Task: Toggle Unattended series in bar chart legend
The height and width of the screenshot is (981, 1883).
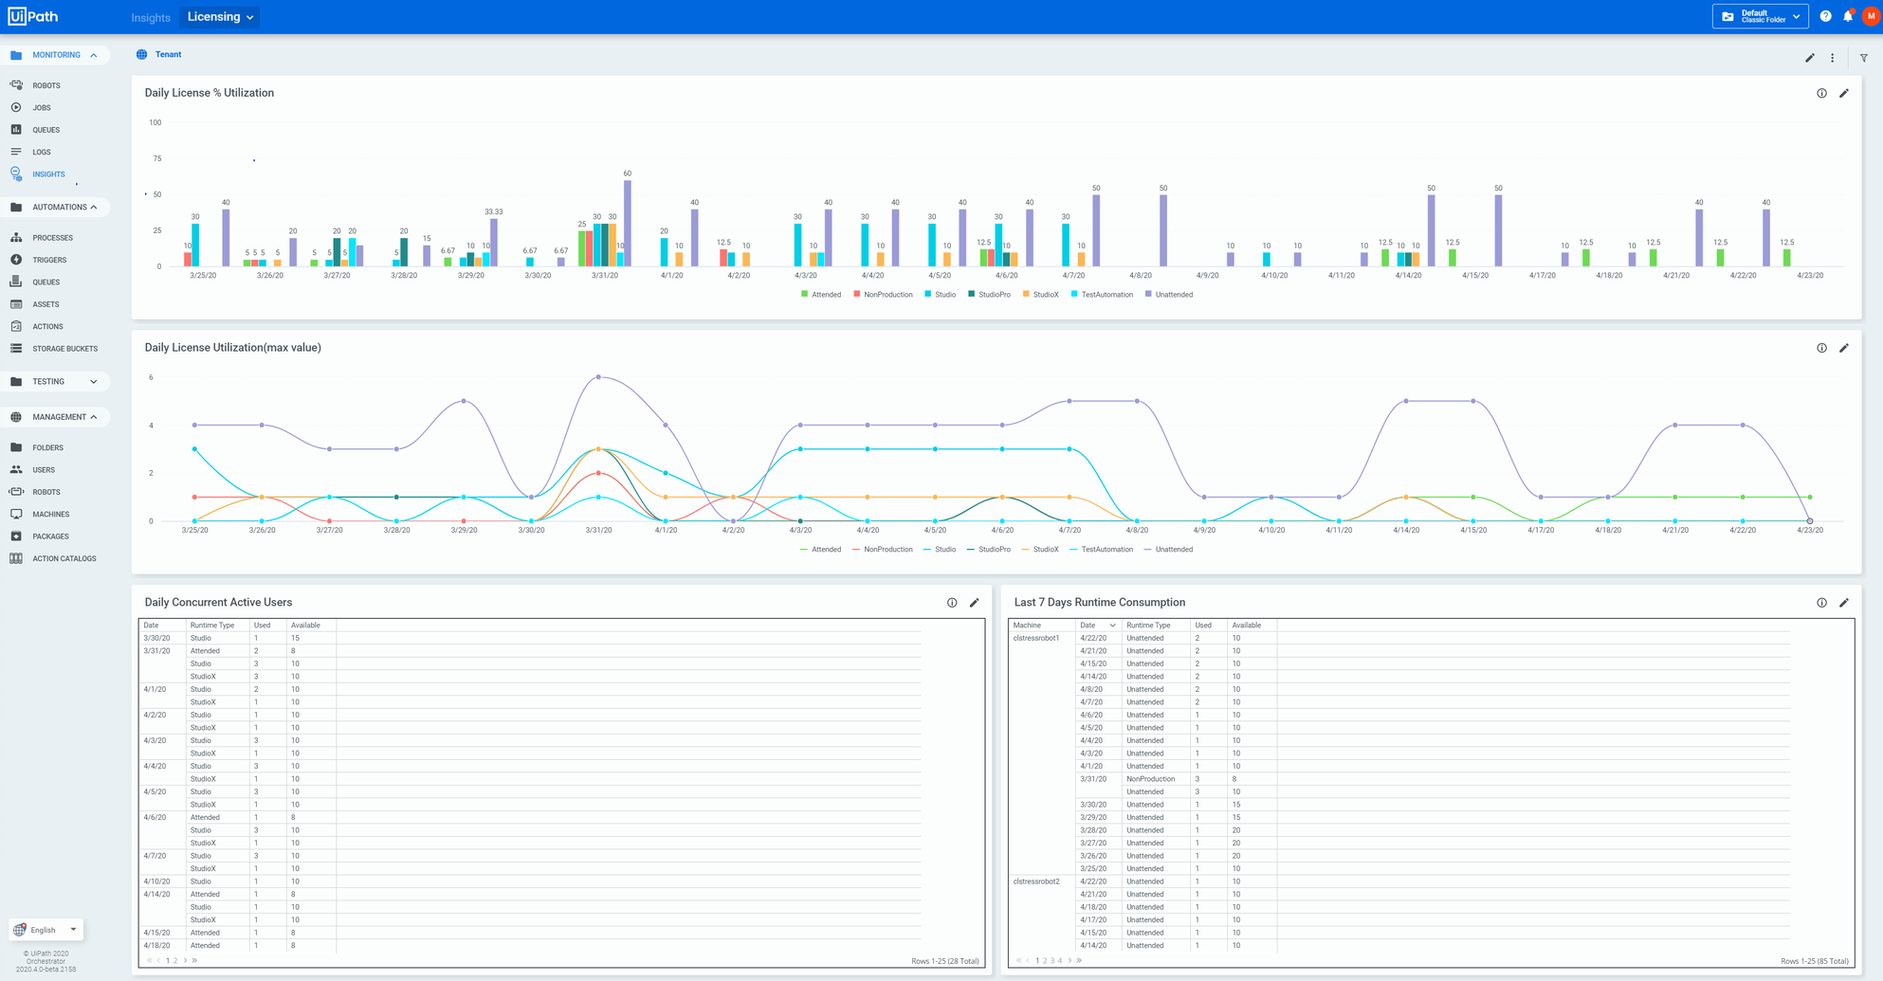Action: click(x=1169, y=295)
